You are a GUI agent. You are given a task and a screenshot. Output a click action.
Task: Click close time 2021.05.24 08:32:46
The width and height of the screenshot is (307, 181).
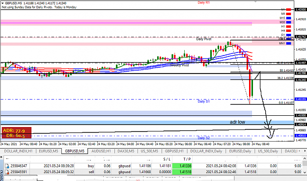(221, 172)
